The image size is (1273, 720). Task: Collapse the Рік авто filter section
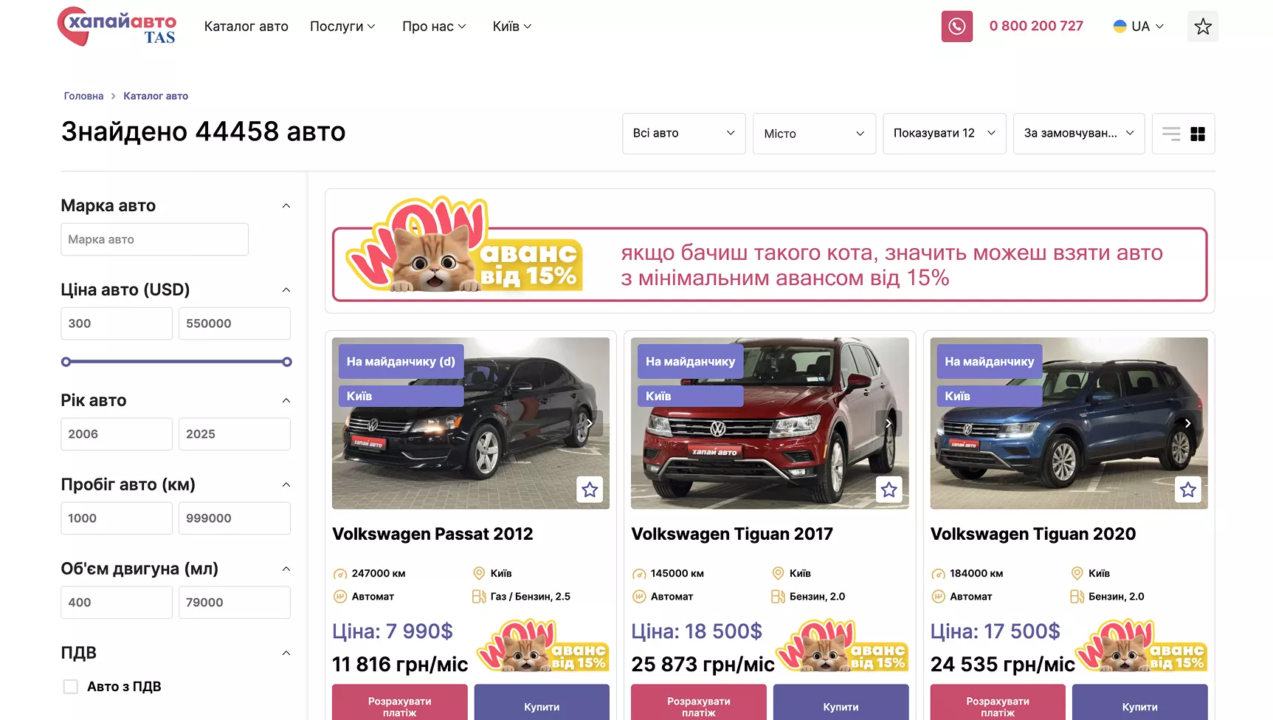click(286, 400)
